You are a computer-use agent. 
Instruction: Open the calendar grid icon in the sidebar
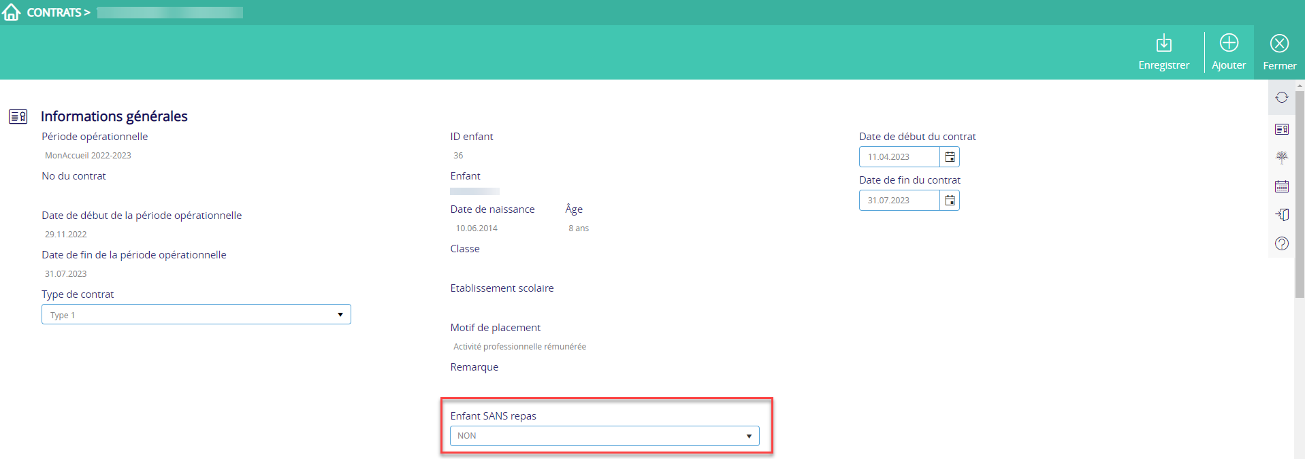(1281, 186)
